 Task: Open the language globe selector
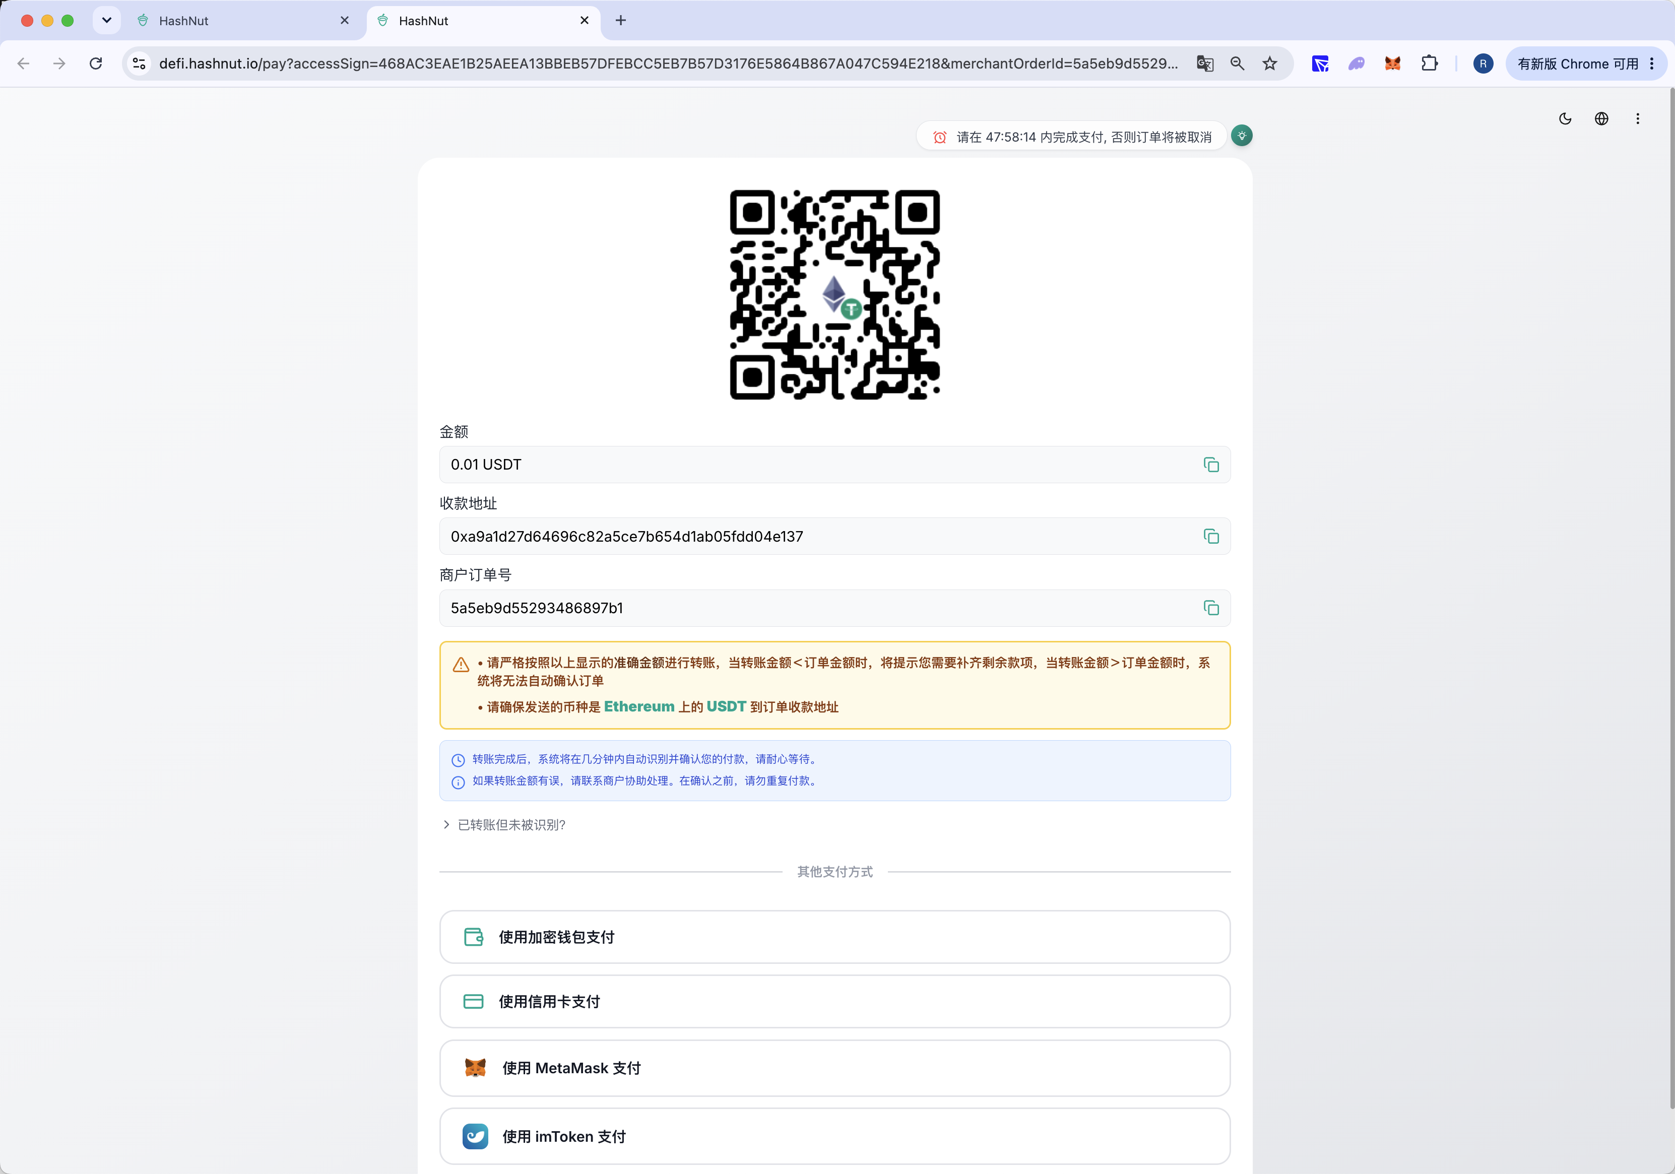(x=1601, y=119)
